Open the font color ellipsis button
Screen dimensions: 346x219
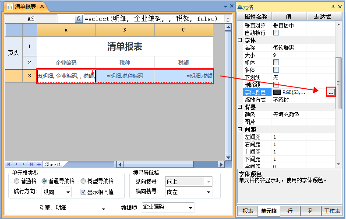pos(331,92)
